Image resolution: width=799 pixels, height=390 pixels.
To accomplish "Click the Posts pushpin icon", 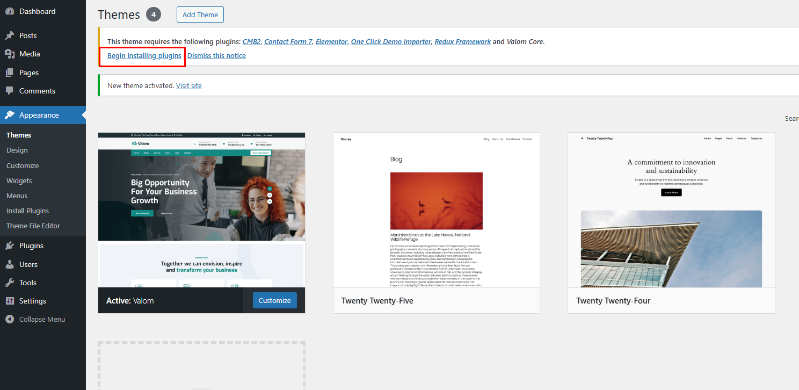I will (x=10, y=35).
